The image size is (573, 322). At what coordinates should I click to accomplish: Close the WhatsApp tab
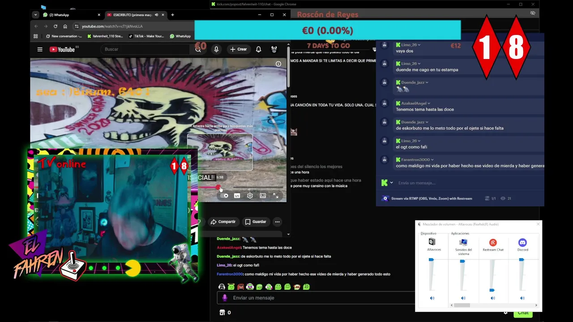100,15
